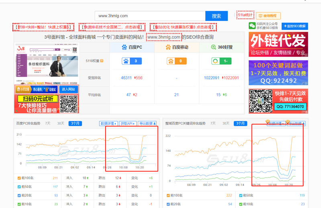Open 数据详情 in 百度PC排名趋势 panel
Image resolution: width=321 pixels, height=208 pixels.
tap(108, 124)
